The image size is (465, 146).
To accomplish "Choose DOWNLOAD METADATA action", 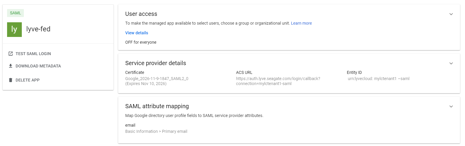I will pyautogui.click(x=38, y=66).
